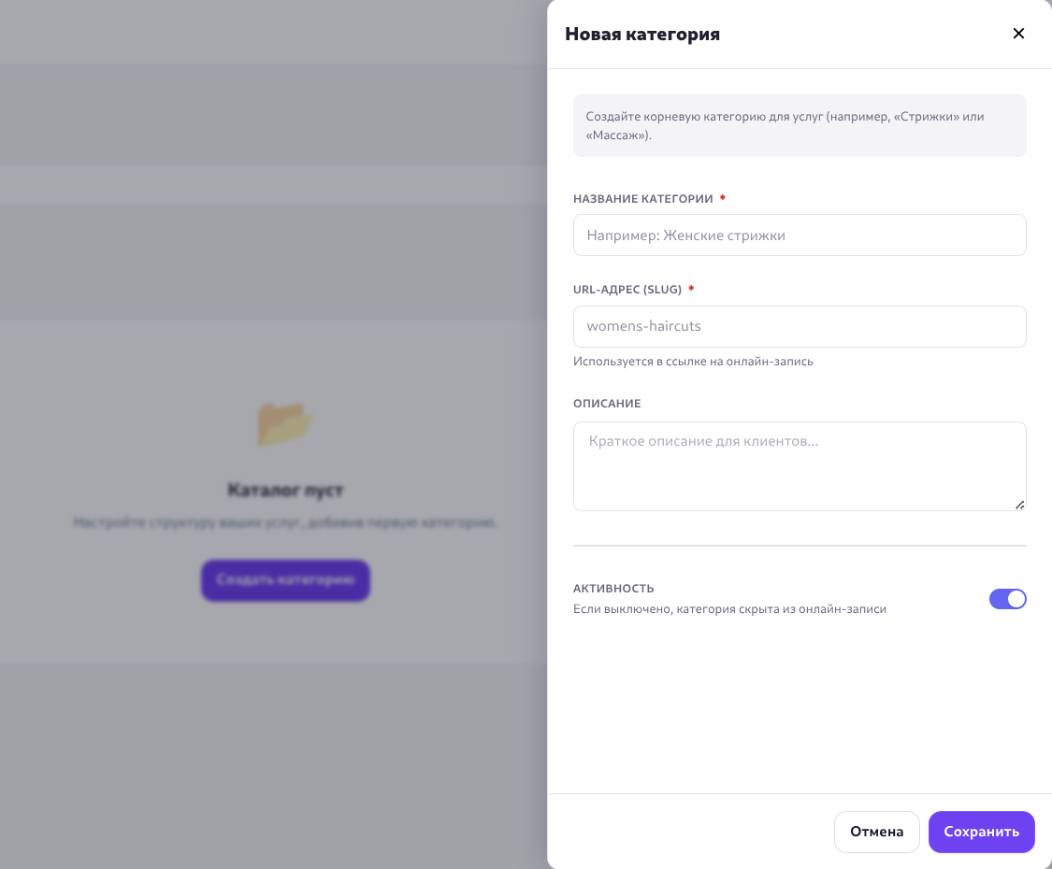This screenshot has width=1052, height=869.
Task: Click the slug helper text about онлайн-запись link
Action: tap(693, 362)
